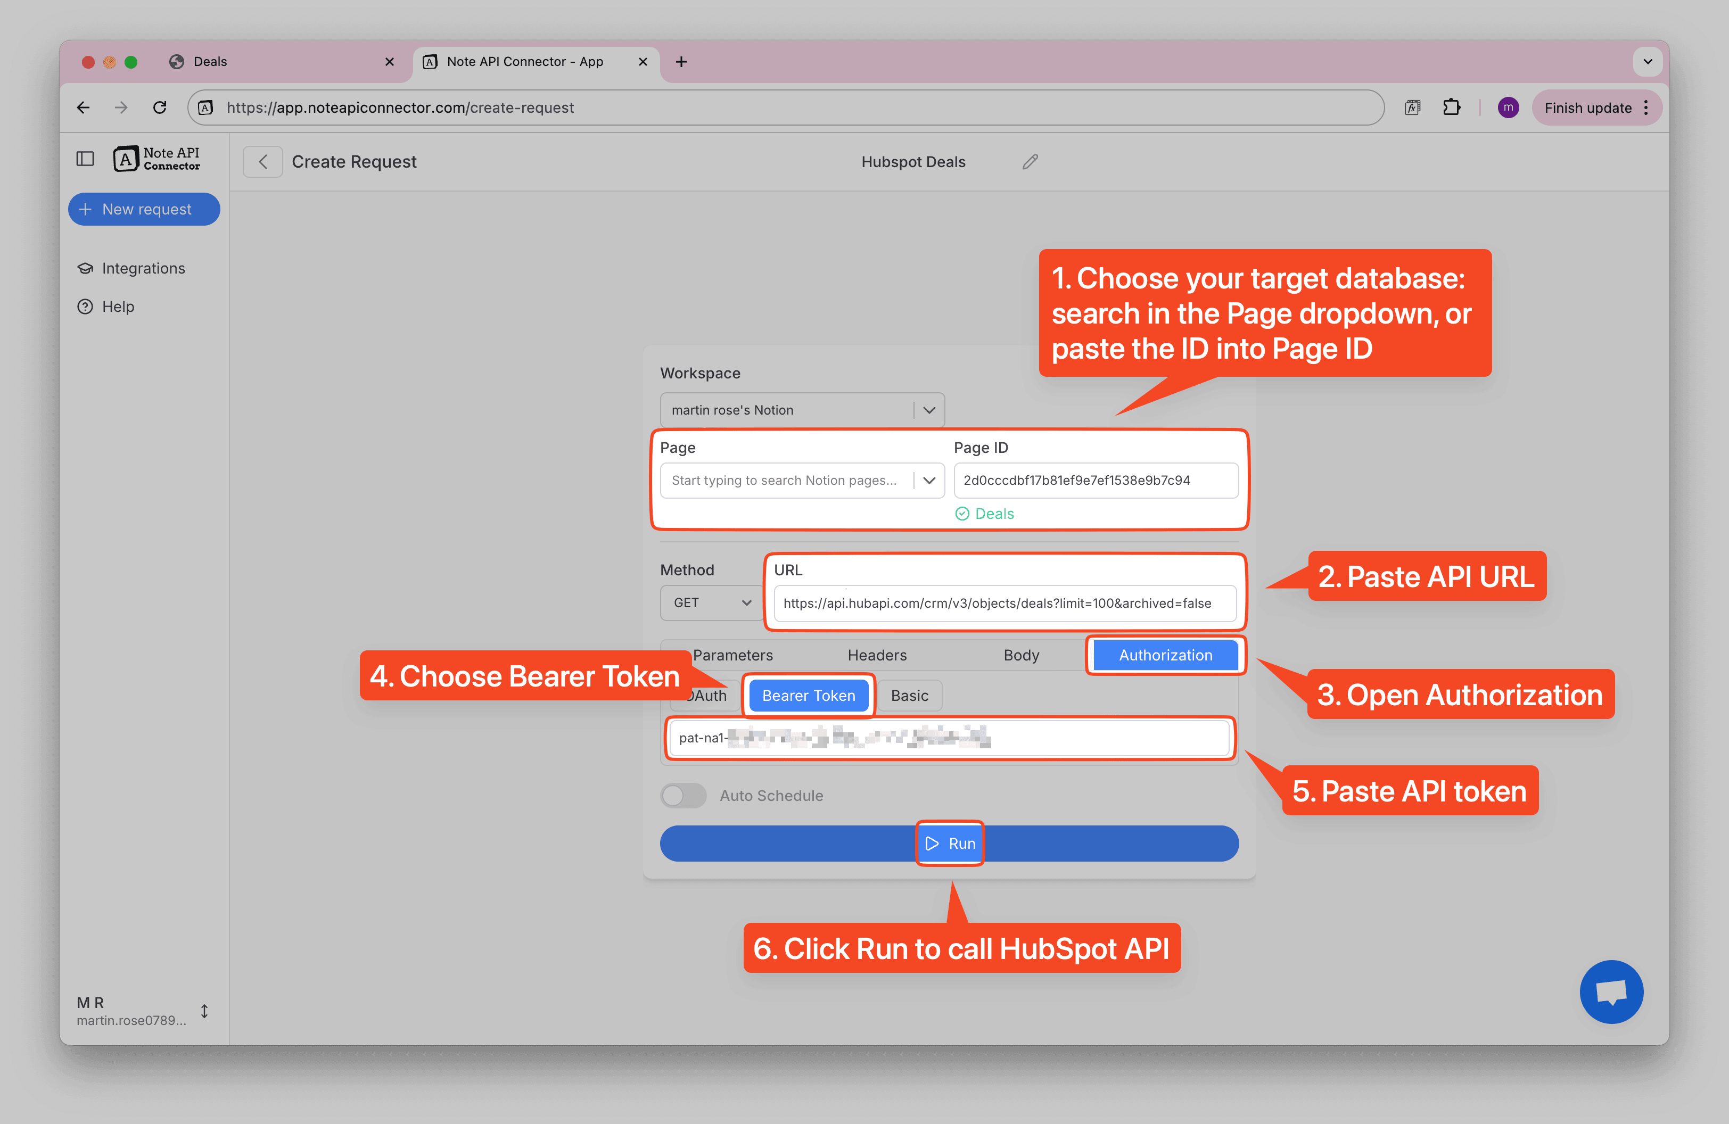The height and width of the screenshot is (1124, 1729).
Task: Click the Run button
Action: coord(950,843)
